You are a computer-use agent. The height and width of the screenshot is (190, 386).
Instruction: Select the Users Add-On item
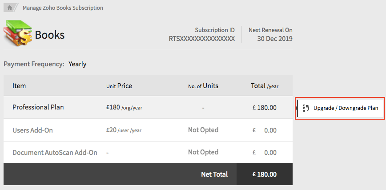pos(36,130)
